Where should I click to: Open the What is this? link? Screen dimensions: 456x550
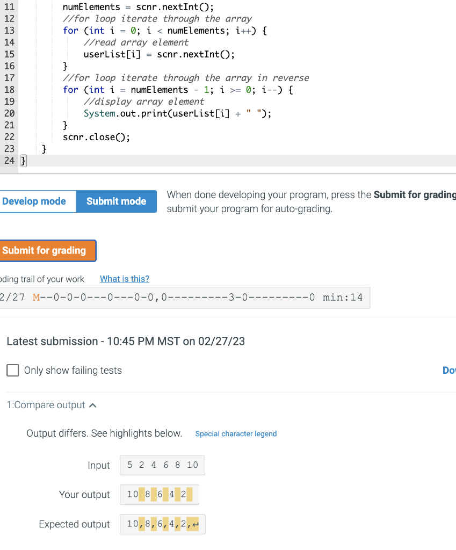(x=124, y=279)
